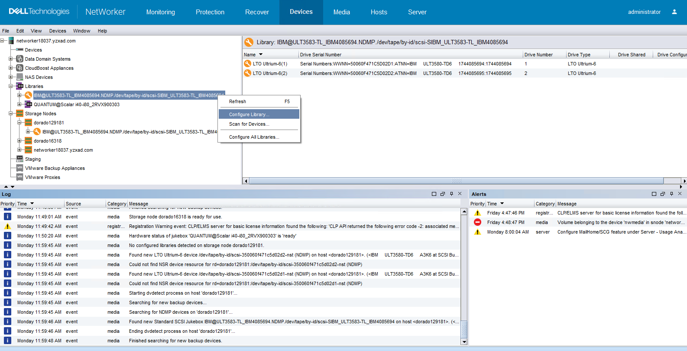This screenshot has height=351, width=687.
Task: Collapse the Storage Nodes node
Action: click(11, 114)
